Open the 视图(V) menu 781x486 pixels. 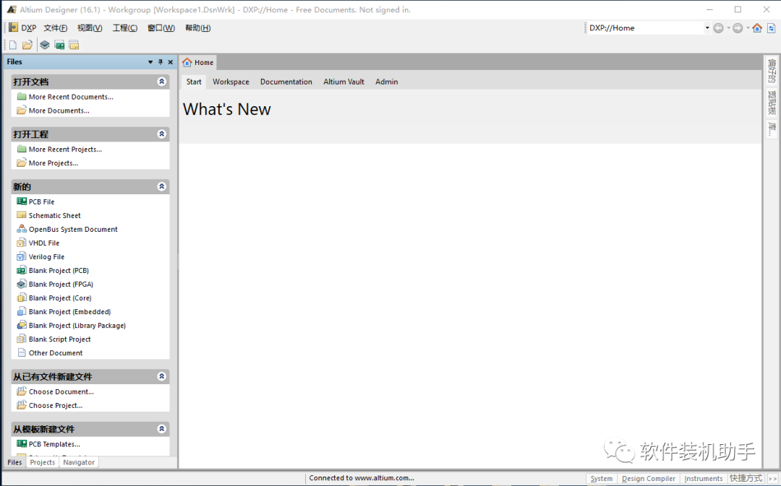(x=90, y=28)
